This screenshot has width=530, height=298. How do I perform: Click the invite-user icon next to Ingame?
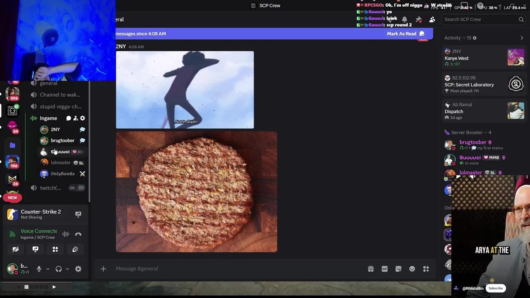(75, 118)
